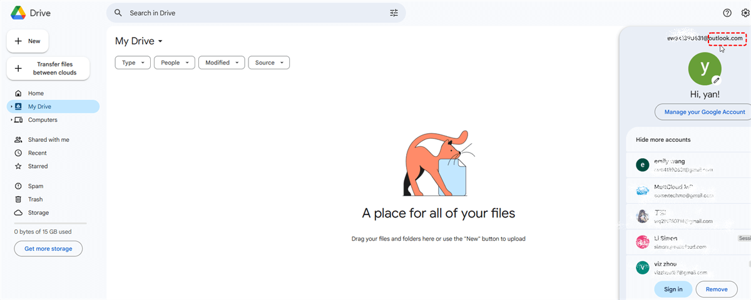Open the People filter dropdown

[x=175, y=62]
